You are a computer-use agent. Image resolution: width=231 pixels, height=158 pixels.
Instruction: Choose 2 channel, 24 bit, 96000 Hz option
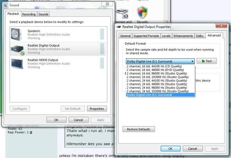161,88
